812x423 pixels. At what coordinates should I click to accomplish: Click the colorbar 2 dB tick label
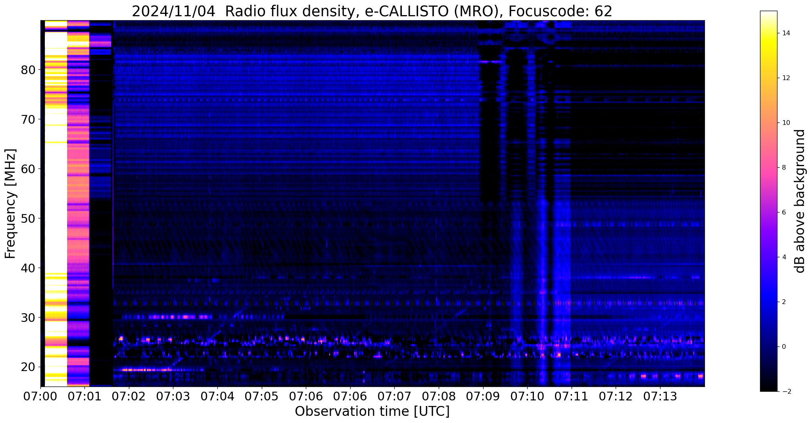[x=783, y=302]
